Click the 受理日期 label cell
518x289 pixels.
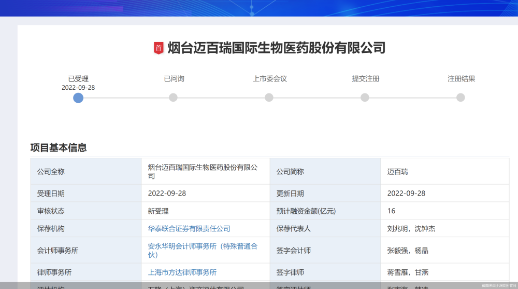86,194
